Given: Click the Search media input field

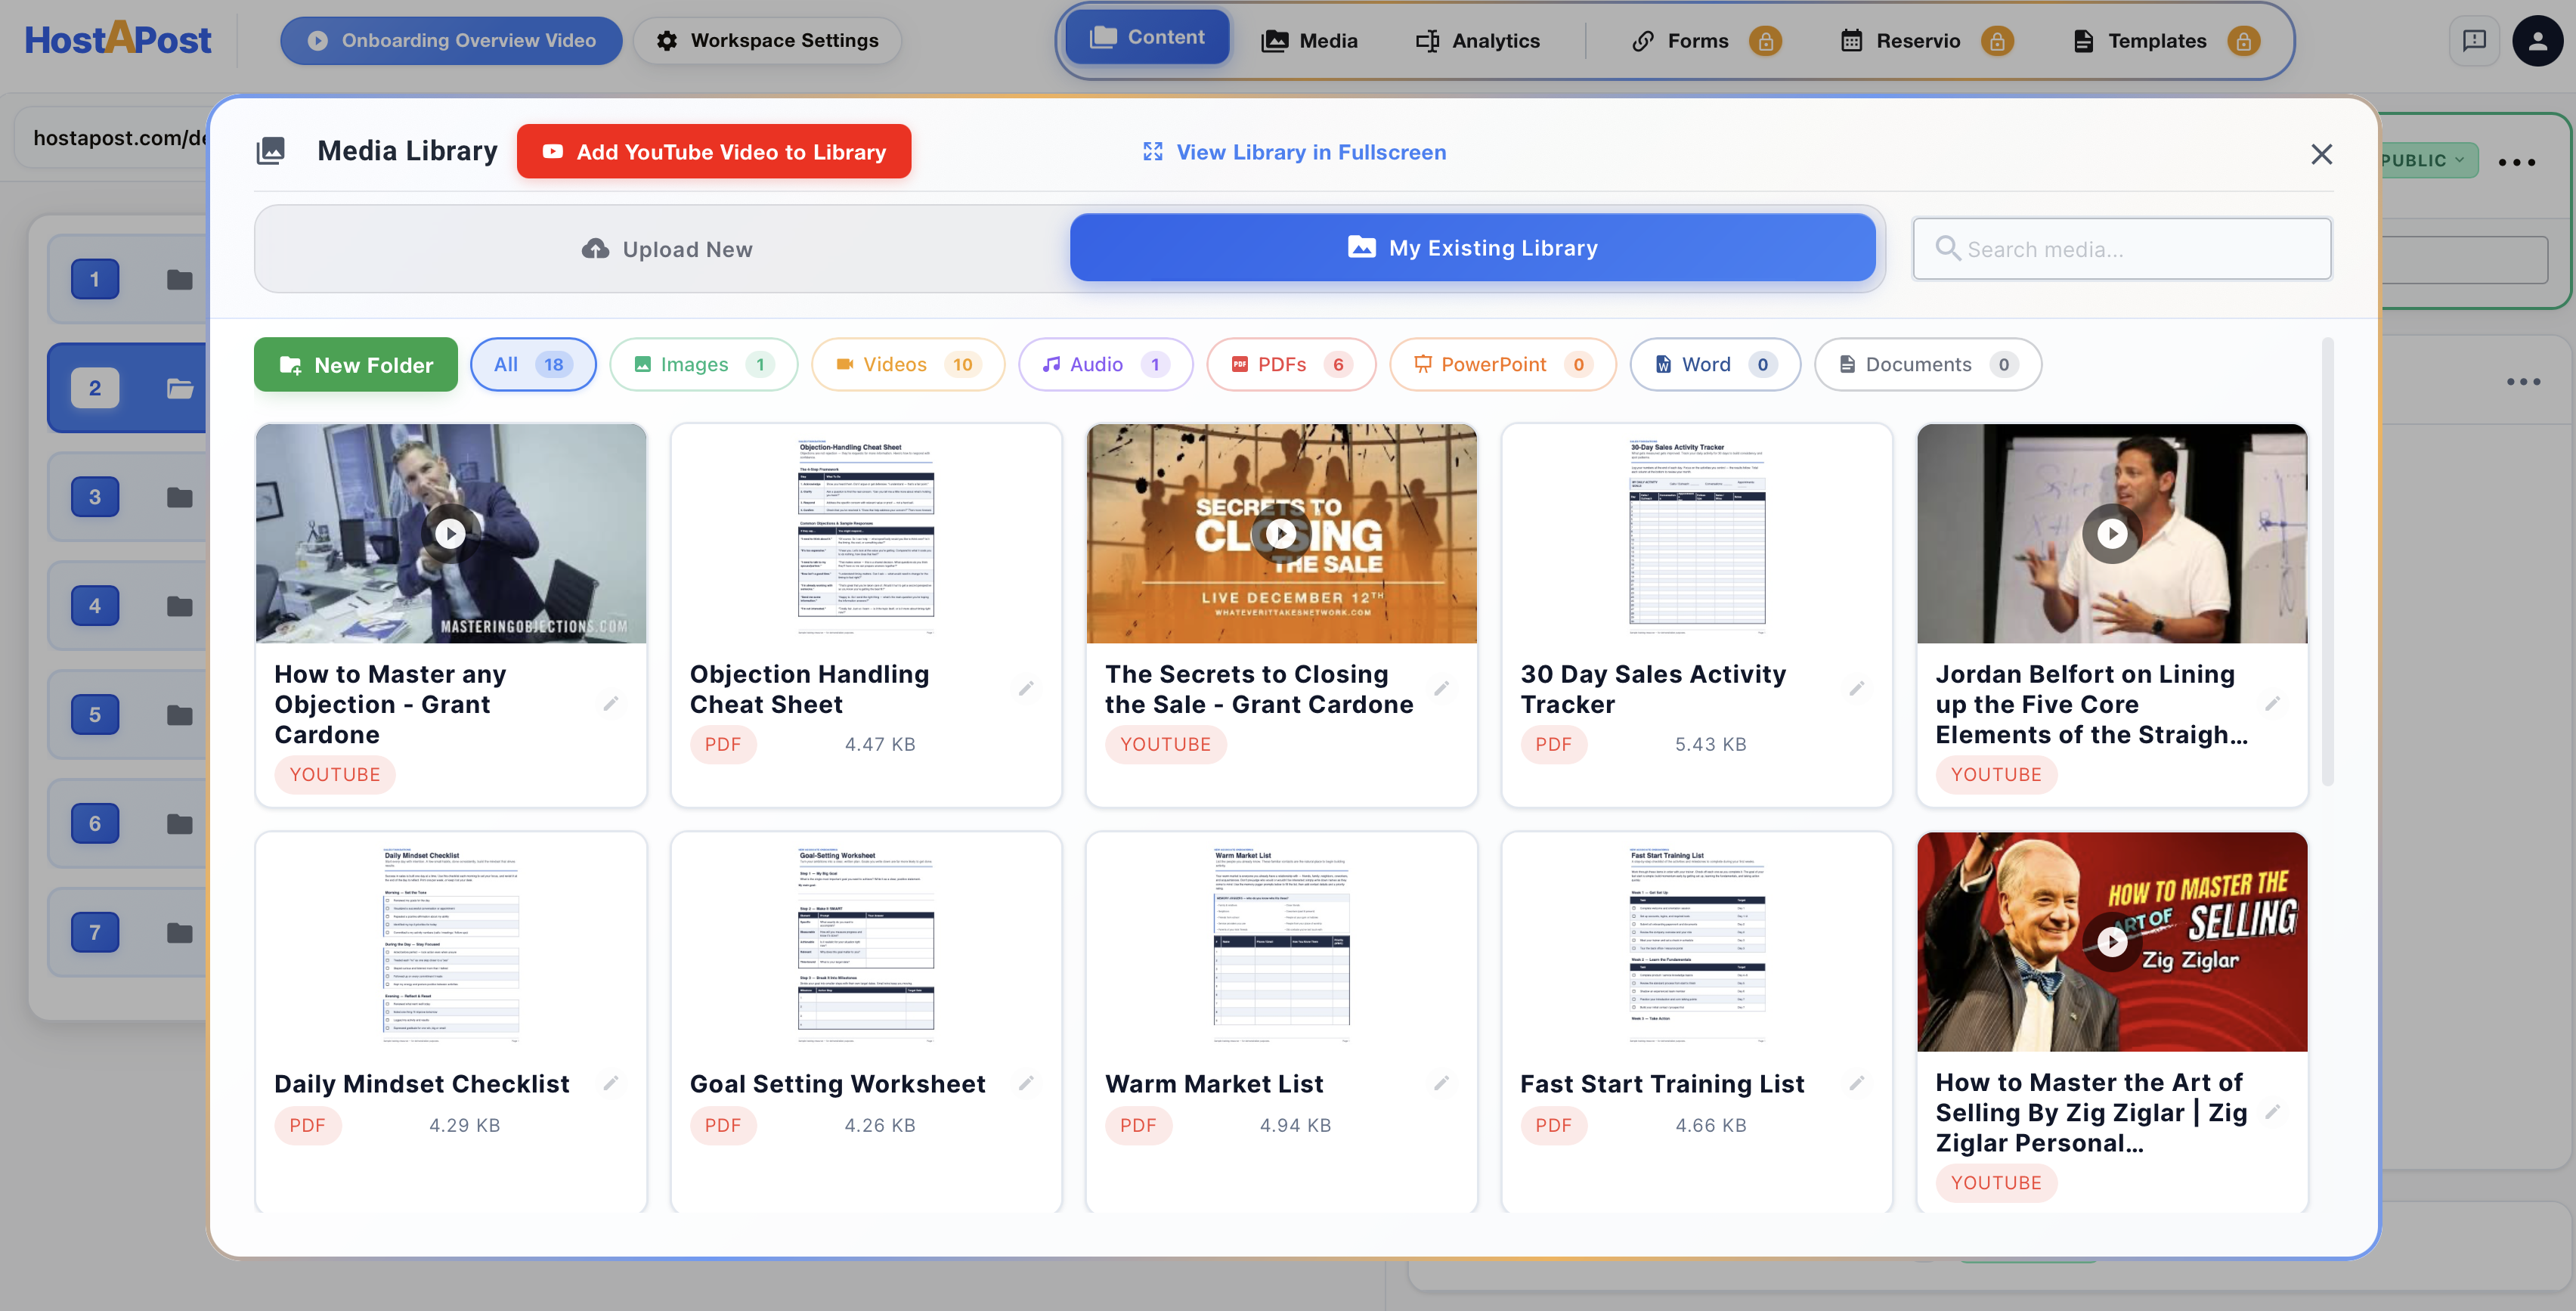Looking at the screenshot, I should (x=2122, y=249).
